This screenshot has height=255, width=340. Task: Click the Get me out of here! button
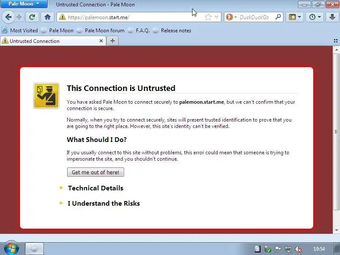(95, 172)
